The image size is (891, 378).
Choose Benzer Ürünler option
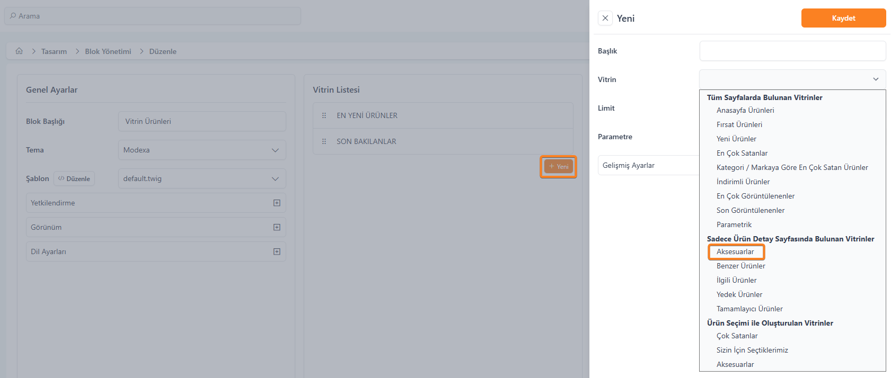coord(740,266)
